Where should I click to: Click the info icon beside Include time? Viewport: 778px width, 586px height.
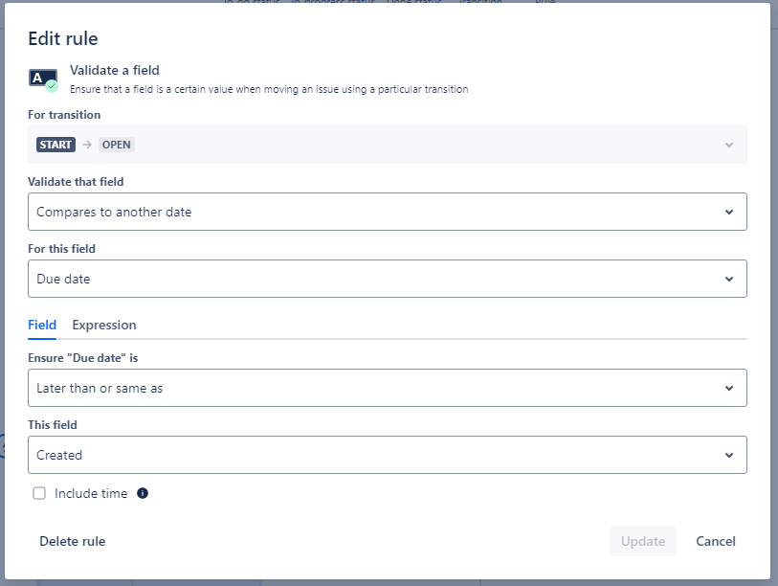click(x=143, y=493)
